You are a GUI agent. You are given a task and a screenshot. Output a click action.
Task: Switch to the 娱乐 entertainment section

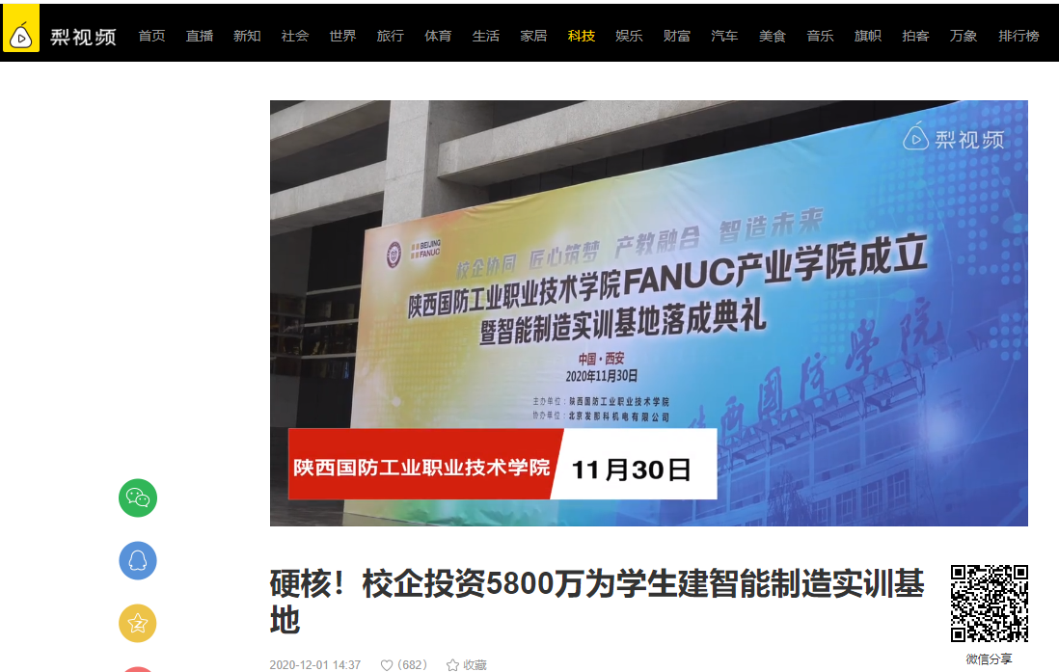click(x=629, y=36)
